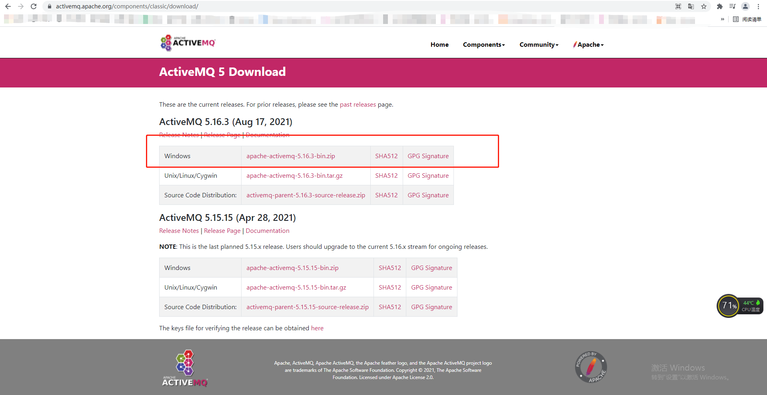Open 5.15.15 Documentation link

coord(268,231)
